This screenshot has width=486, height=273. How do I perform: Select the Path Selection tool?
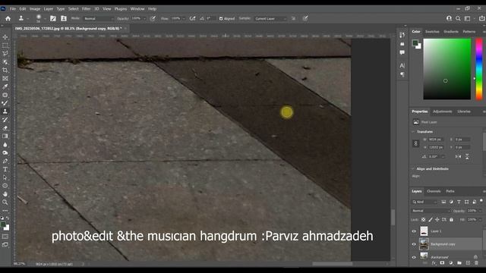[5, 177]
